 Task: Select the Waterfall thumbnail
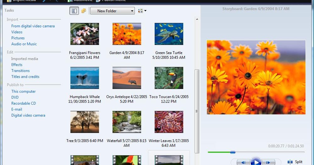click(127, 122)
